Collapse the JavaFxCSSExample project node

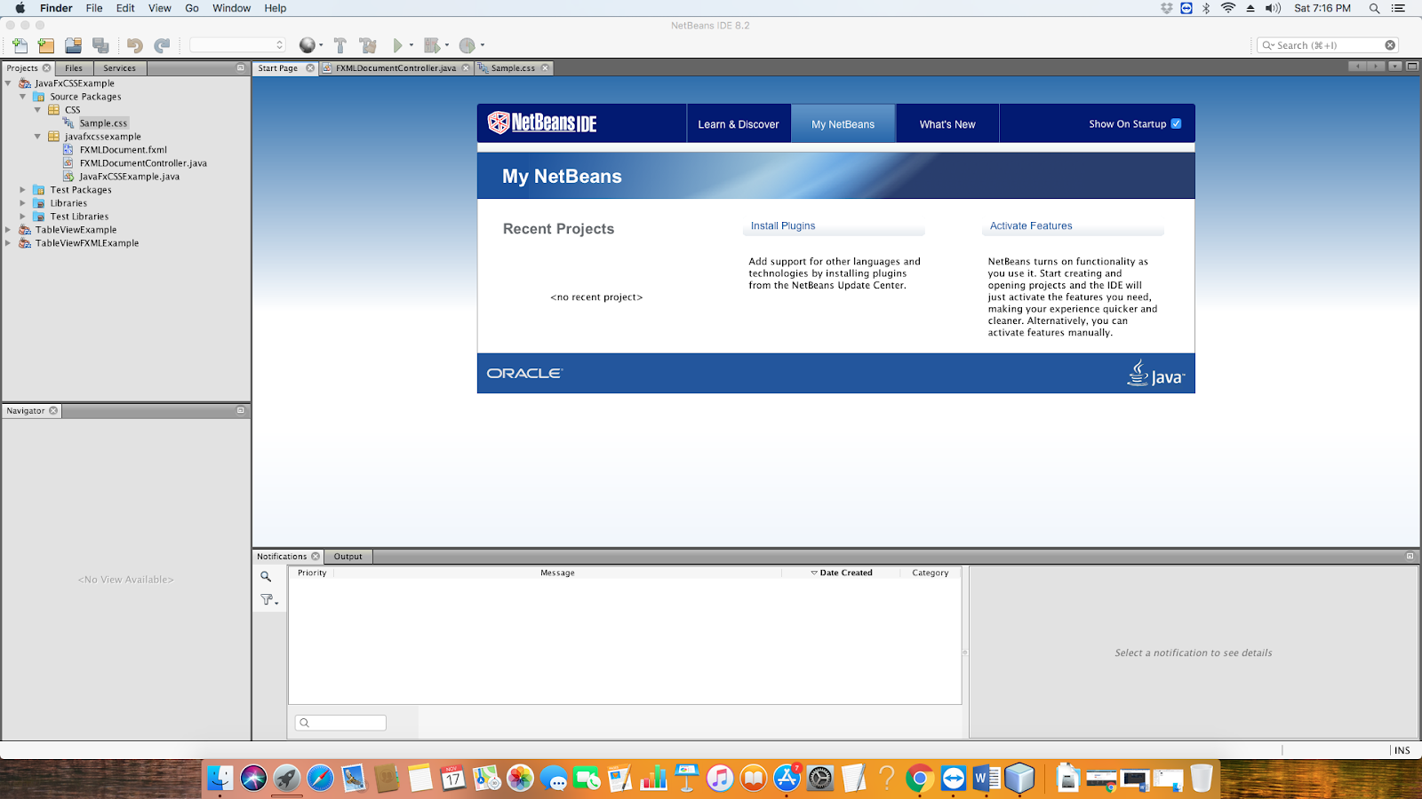(8, 83)
